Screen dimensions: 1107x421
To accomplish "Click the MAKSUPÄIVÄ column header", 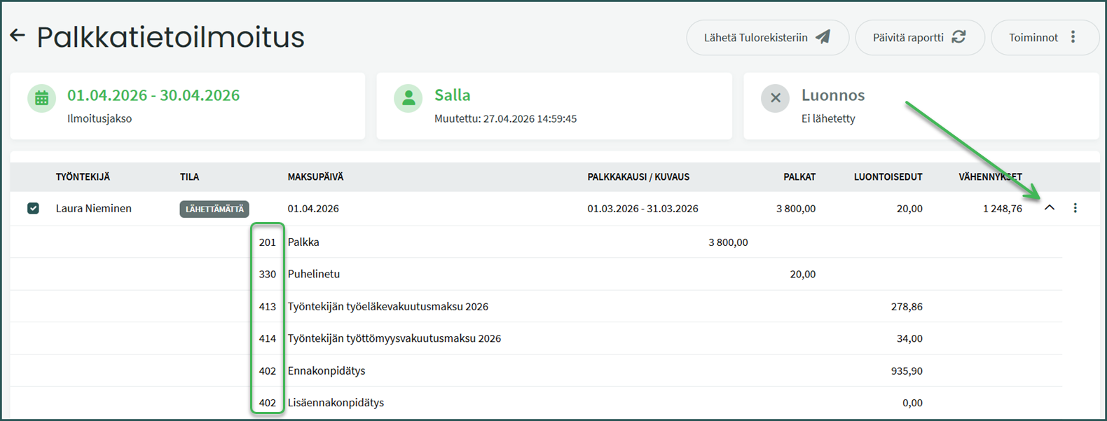I will [x=315, y=177].
